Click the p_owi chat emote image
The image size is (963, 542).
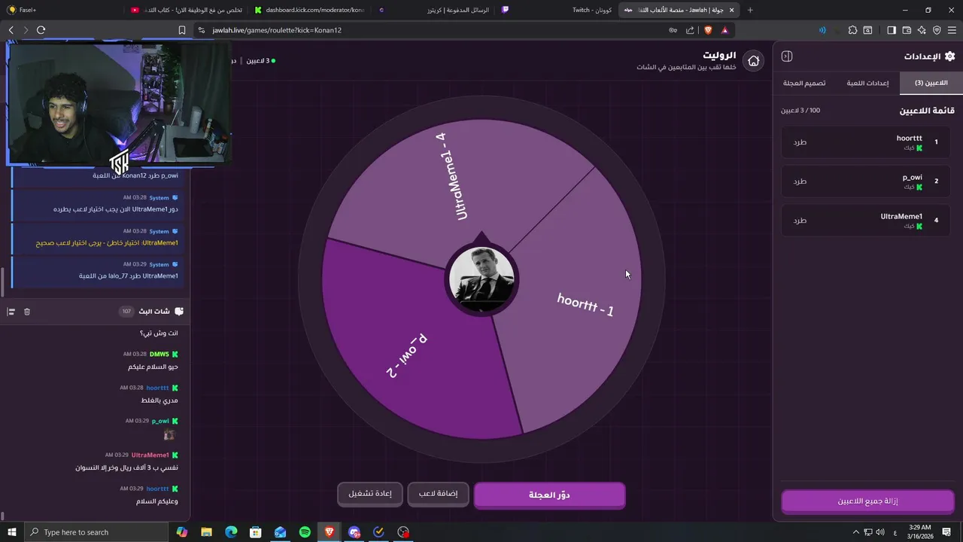[x=169, y=434]
